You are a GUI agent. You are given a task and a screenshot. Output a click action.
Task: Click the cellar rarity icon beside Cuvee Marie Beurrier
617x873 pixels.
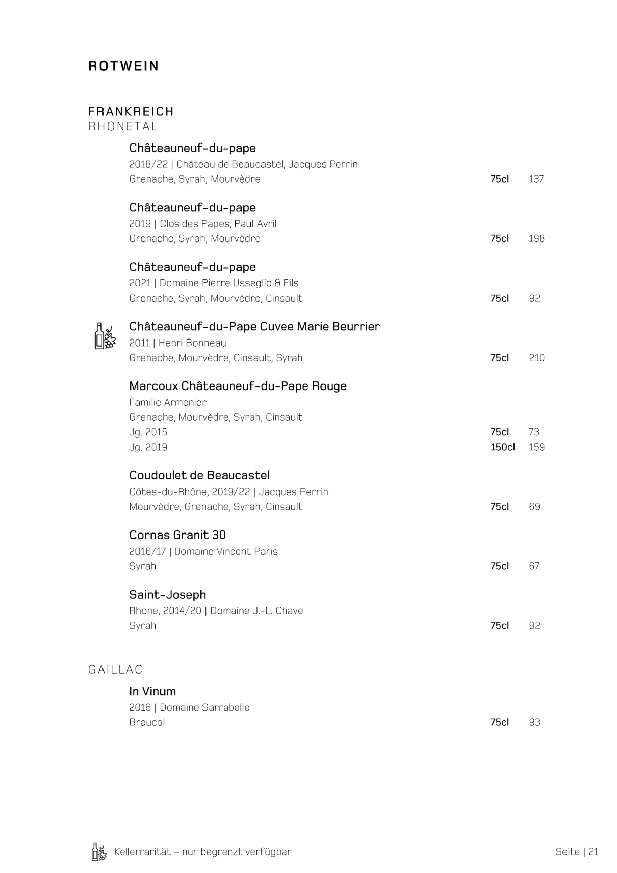(105, 336)
